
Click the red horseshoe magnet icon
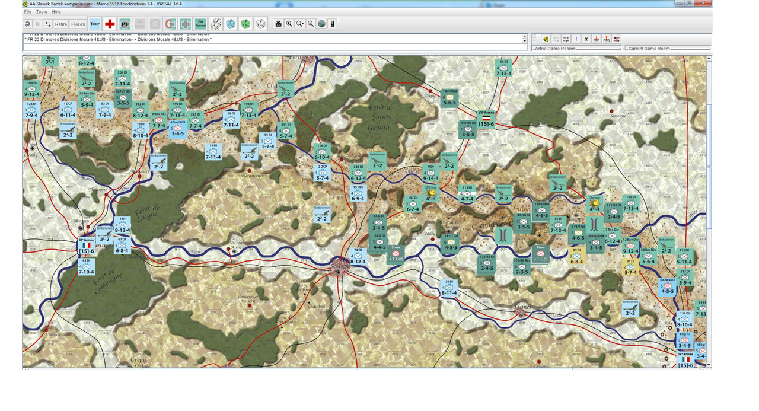tap(170, 24)
